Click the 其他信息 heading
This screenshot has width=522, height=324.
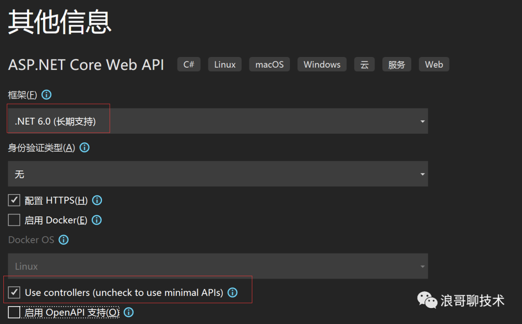coord(59,22)
